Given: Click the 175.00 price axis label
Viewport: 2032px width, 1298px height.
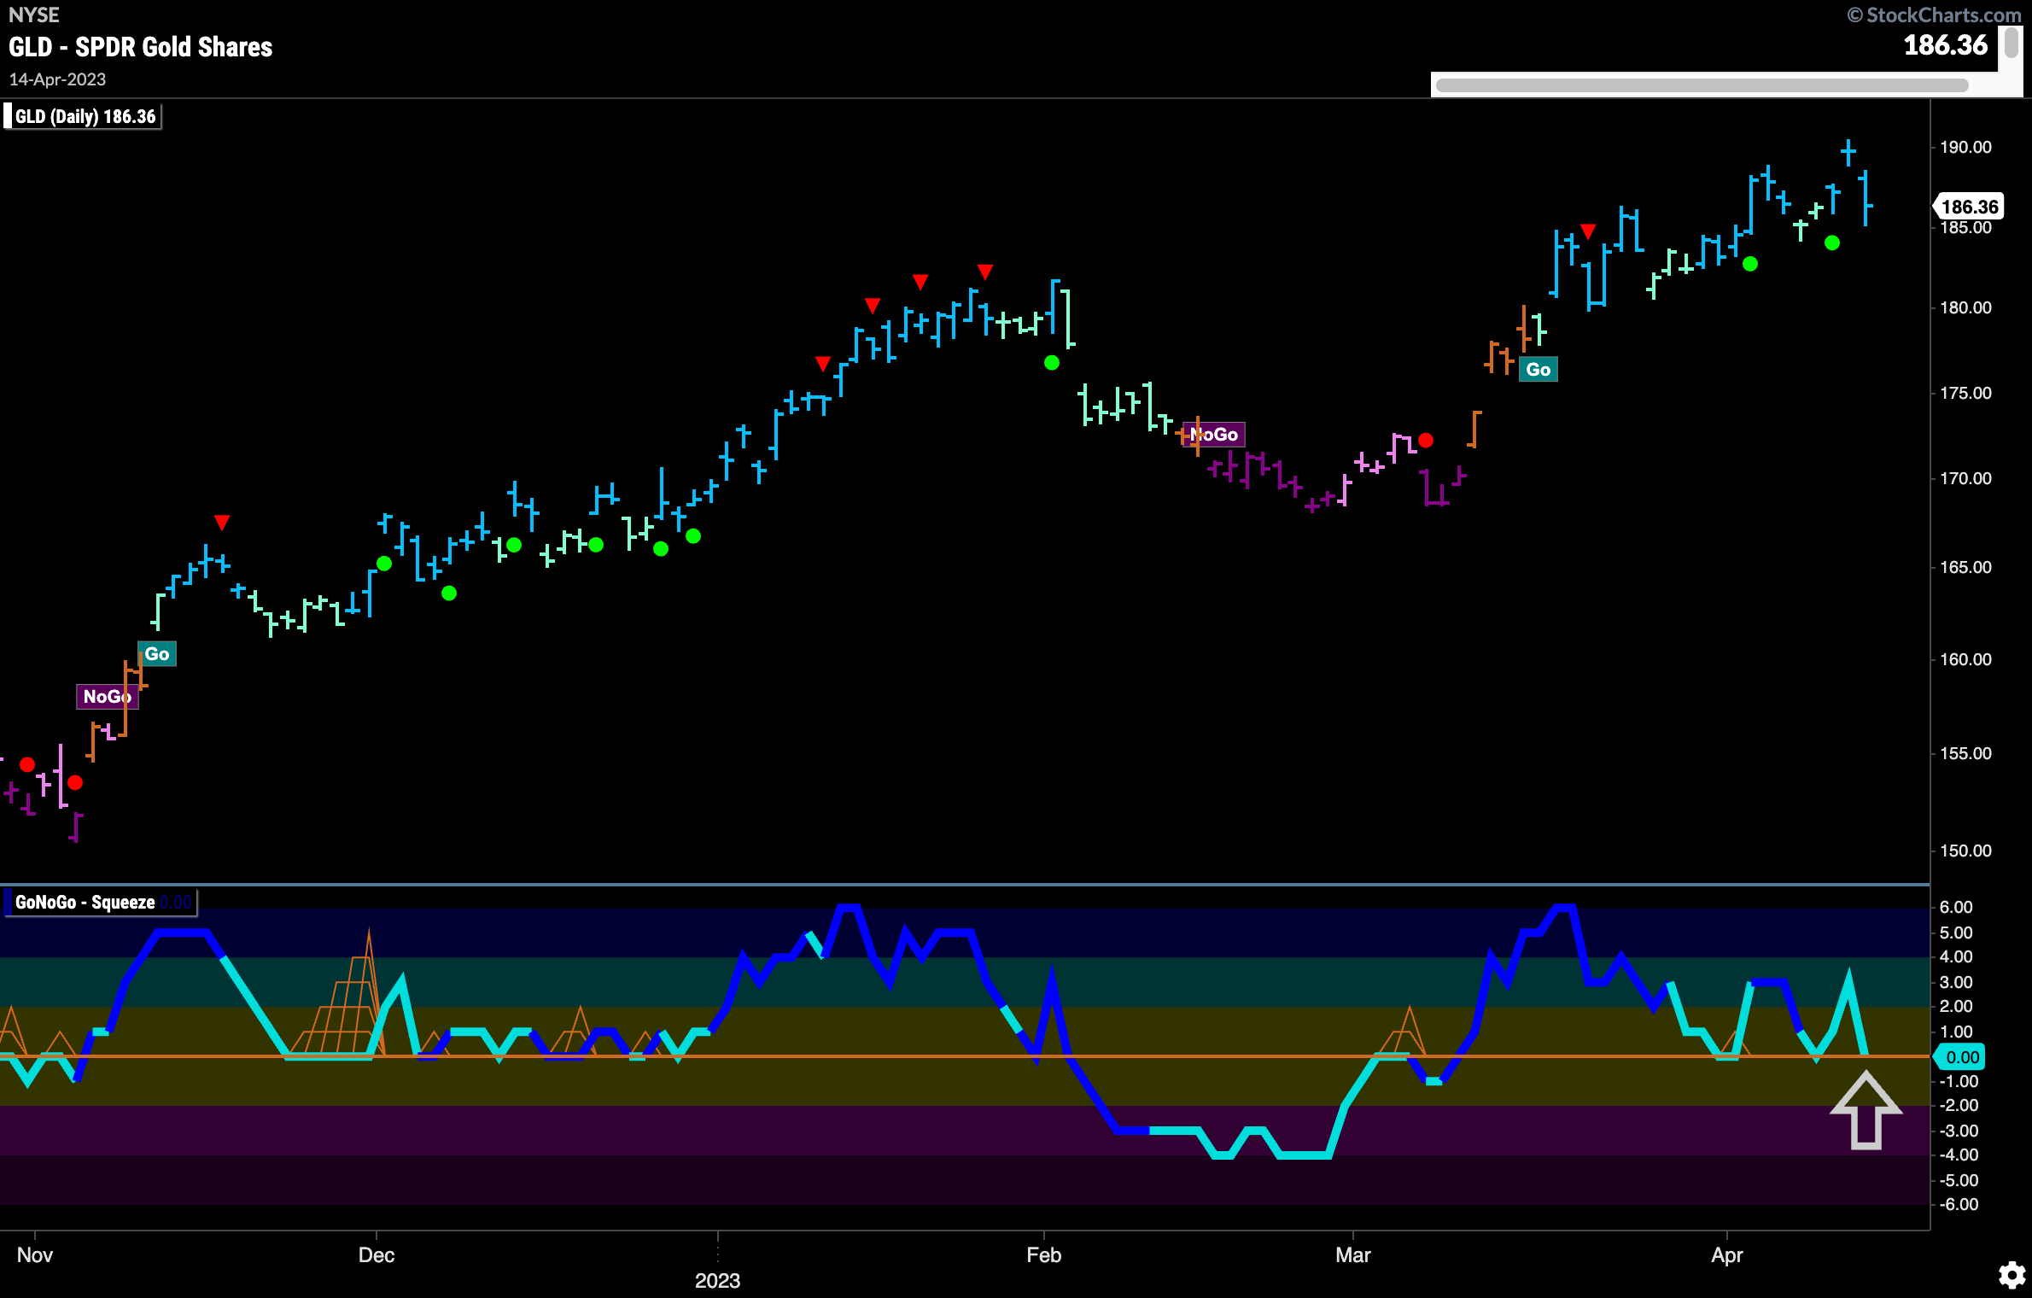Looking at the screenshot, I should [1965, 393].
